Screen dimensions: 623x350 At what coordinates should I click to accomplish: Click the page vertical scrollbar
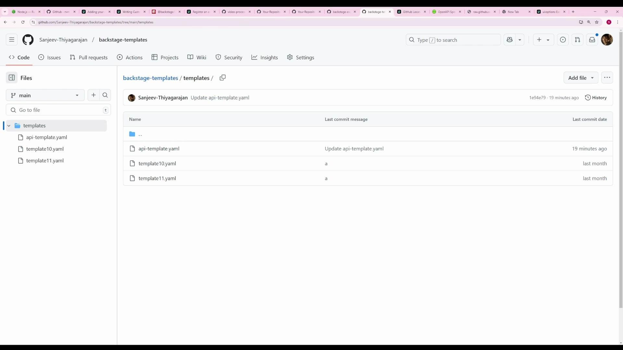(x=621, y=169)
